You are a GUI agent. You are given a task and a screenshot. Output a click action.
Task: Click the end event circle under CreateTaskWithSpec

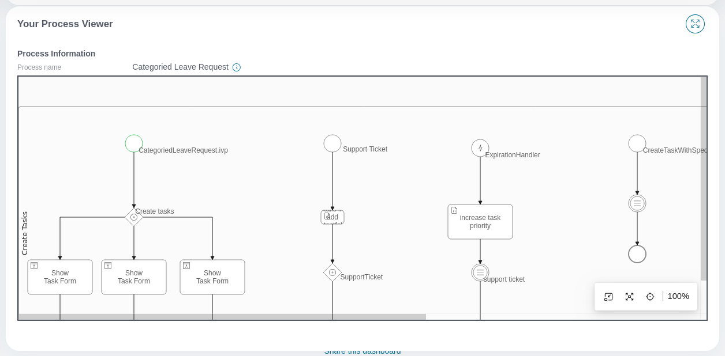coord(637,254)
